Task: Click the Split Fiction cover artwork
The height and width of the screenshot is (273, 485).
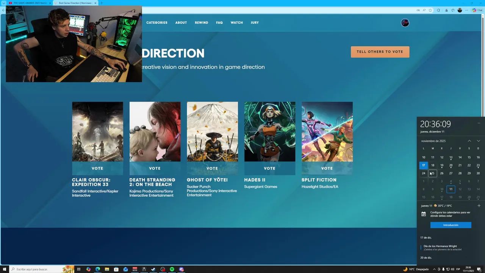Action: coord(327,132)
